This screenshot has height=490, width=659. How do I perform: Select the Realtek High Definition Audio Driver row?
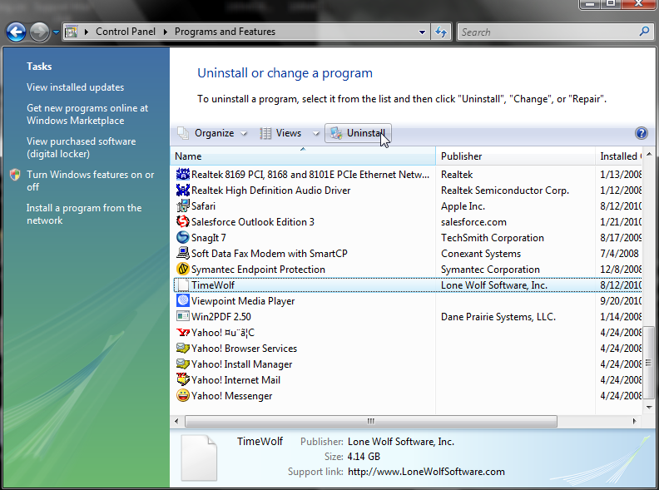click(270, 191)
